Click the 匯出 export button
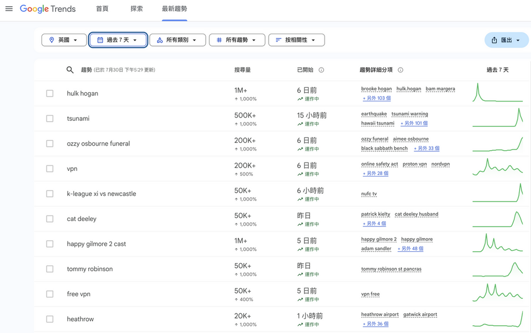Image resolution: width=531 pixels, height=333 pixels. click(x=506, y=40)
